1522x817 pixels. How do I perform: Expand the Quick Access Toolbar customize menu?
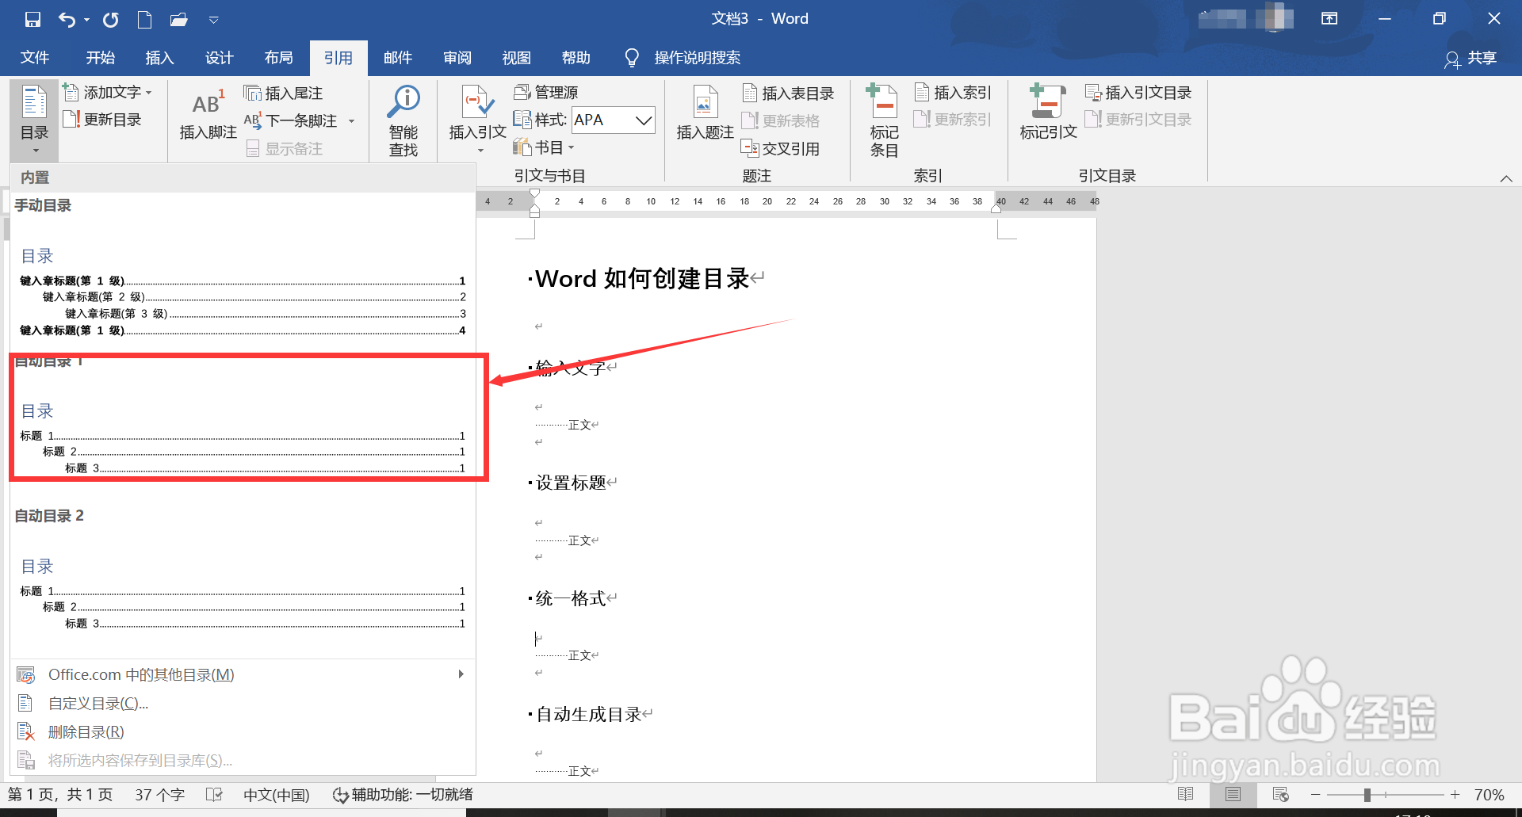[x=214, y=20]
